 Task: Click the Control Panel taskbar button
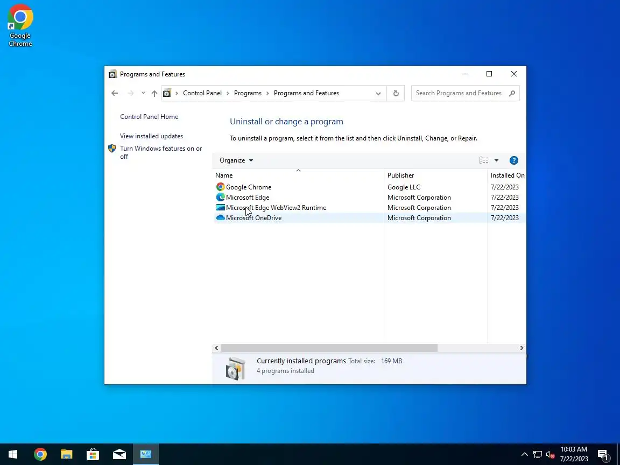tap(145, 454)
